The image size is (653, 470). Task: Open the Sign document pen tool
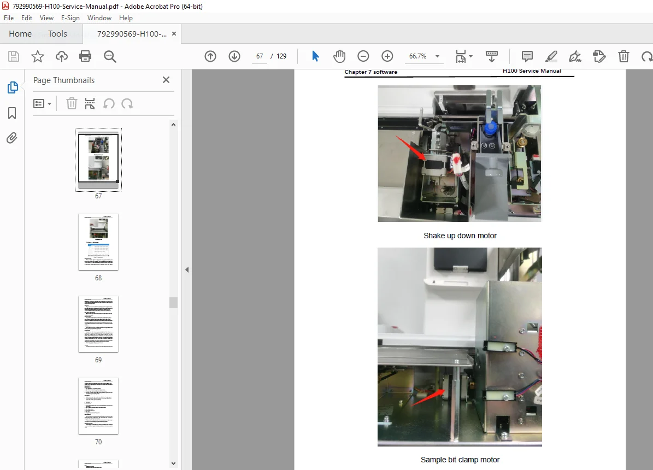(575, 56)
